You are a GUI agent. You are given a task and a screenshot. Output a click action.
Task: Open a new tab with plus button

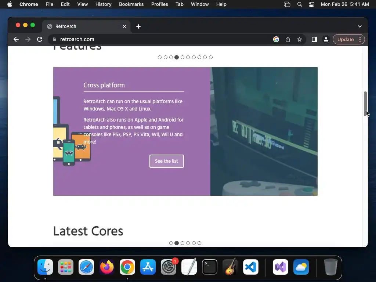coord(138,26)
